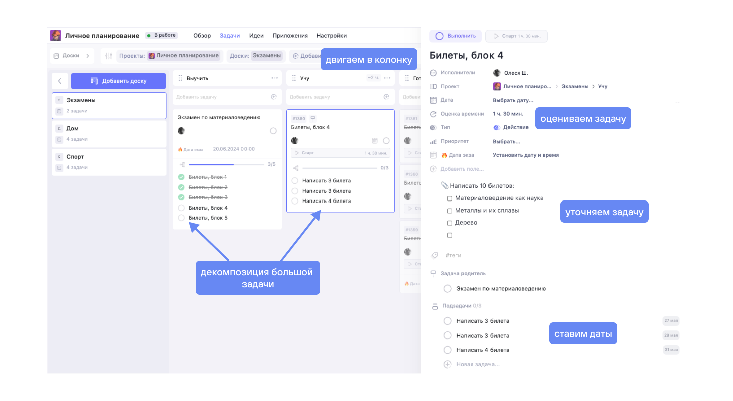The image size is (733, 401).
Task: Click Добавить задачу field in Учу column
Action: [331, 97]
